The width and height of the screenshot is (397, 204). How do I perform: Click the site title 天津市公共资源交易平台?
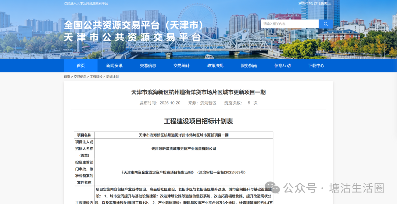tap(132, 37)
